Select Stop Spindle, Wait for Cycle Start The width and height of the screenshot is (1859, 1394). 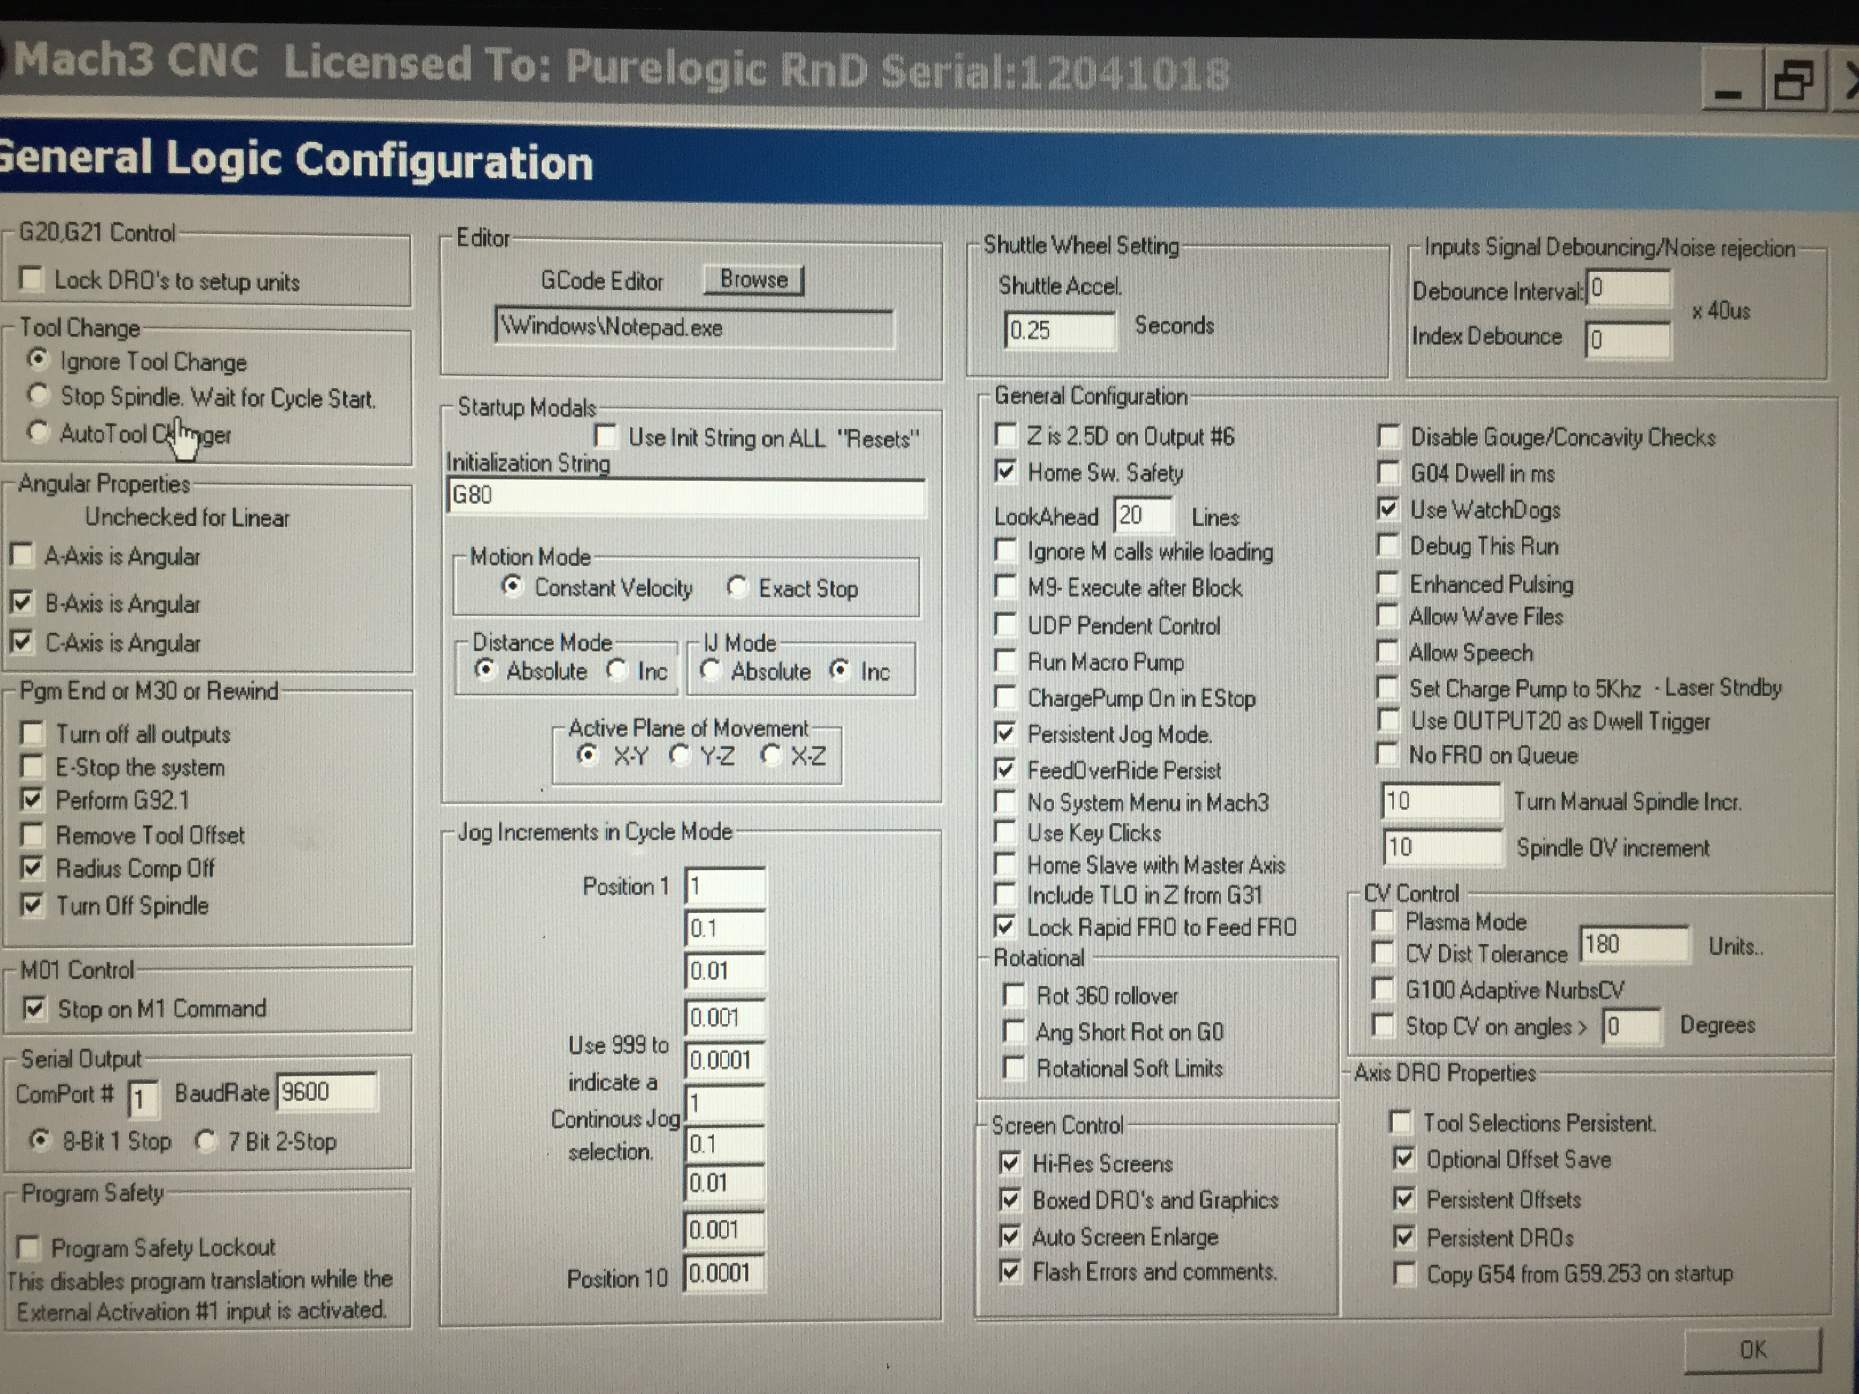(x=39, y=394)
